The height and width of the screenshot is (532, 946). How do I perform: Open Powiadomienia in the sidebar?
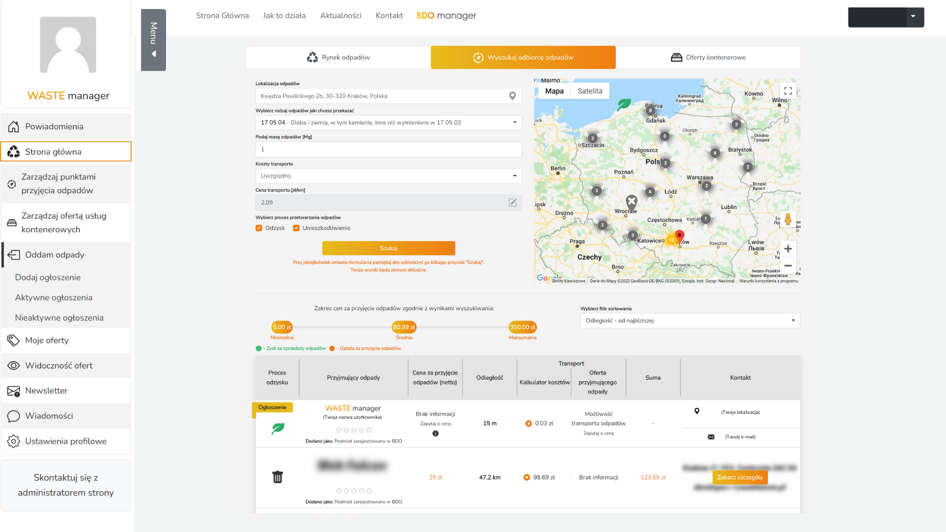tap(66, 127)
